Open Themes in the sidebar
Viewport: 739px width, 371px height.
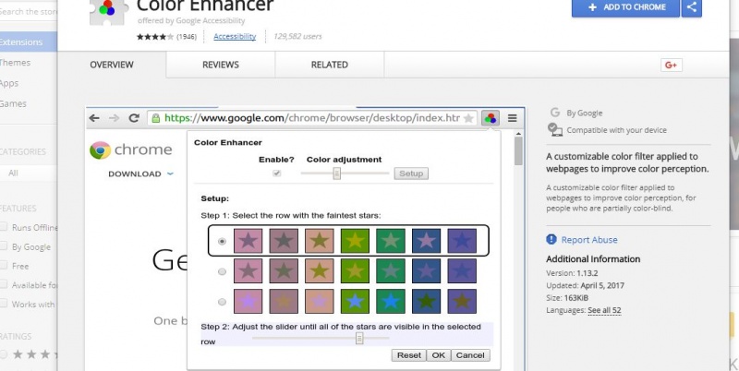coord(15,63)
